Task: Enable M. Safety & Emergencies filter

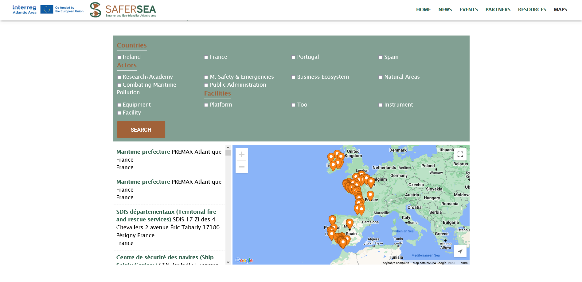Action: point(206,77)
